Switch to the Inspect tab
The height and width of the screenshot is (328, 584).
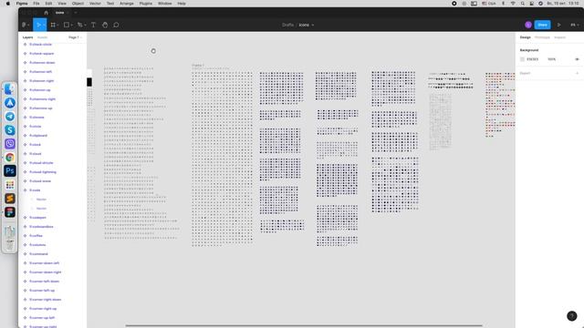[x=559, y=37]
